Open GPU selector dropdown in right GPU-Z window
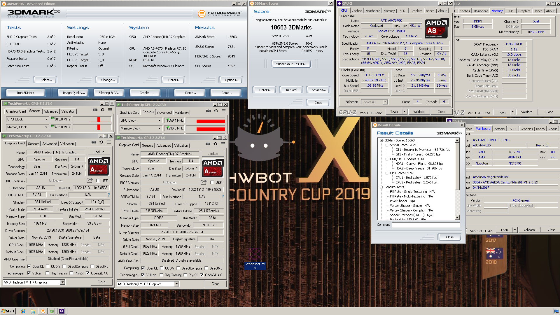The height and width of the screenshot is (315, 560). [176, 284]
